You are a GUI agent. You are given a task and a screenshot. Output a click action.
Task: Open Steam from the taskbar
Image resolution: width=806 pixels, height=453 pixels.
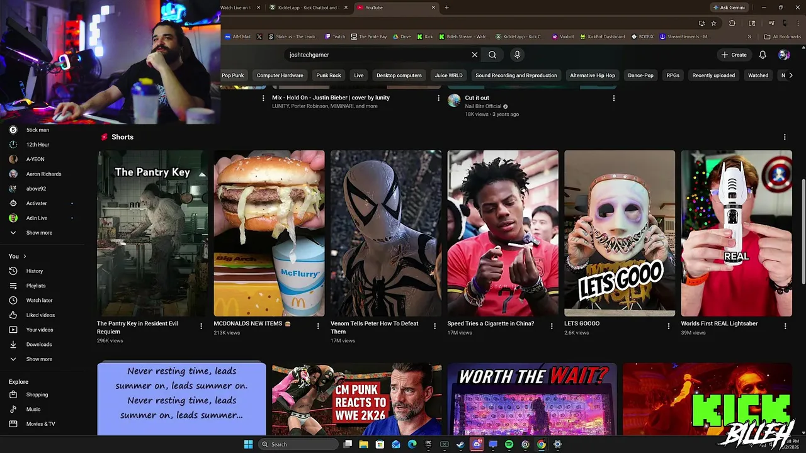click(x=460, y=444)
